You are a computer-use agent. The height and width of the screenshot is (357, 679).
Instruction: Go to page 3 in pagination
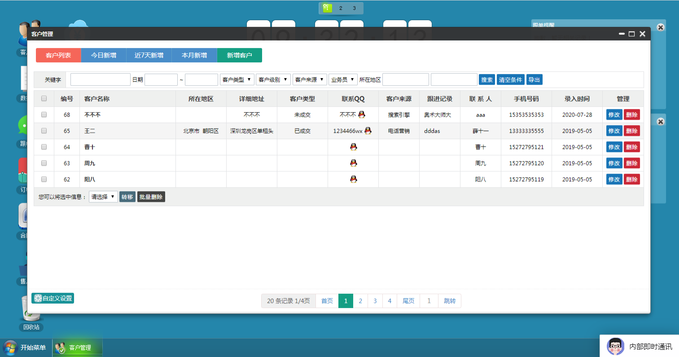click(x=375, y=301)
